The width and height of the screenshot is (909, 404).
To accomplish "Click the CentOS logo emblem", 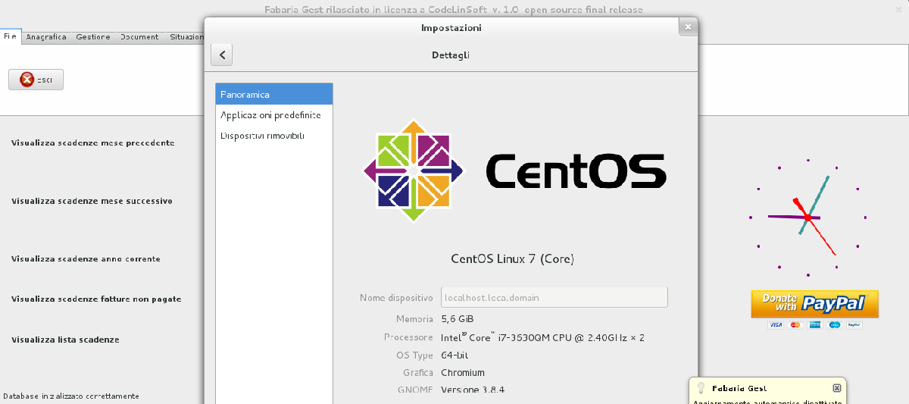I will point(413,171).
